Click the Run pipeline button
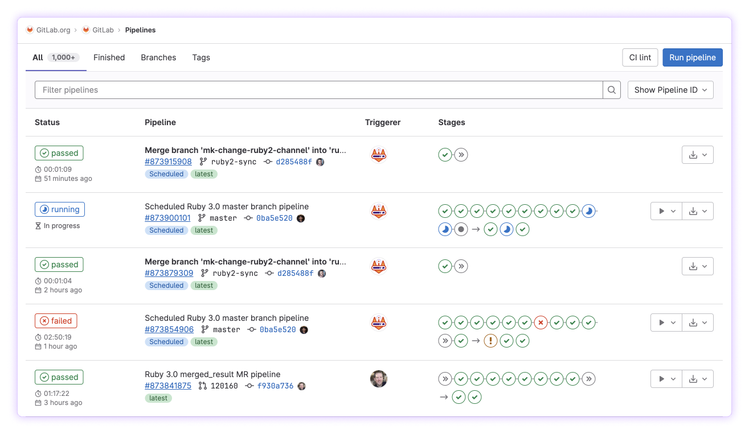This screenshot has height=434, width=749. tap(693, 57)
